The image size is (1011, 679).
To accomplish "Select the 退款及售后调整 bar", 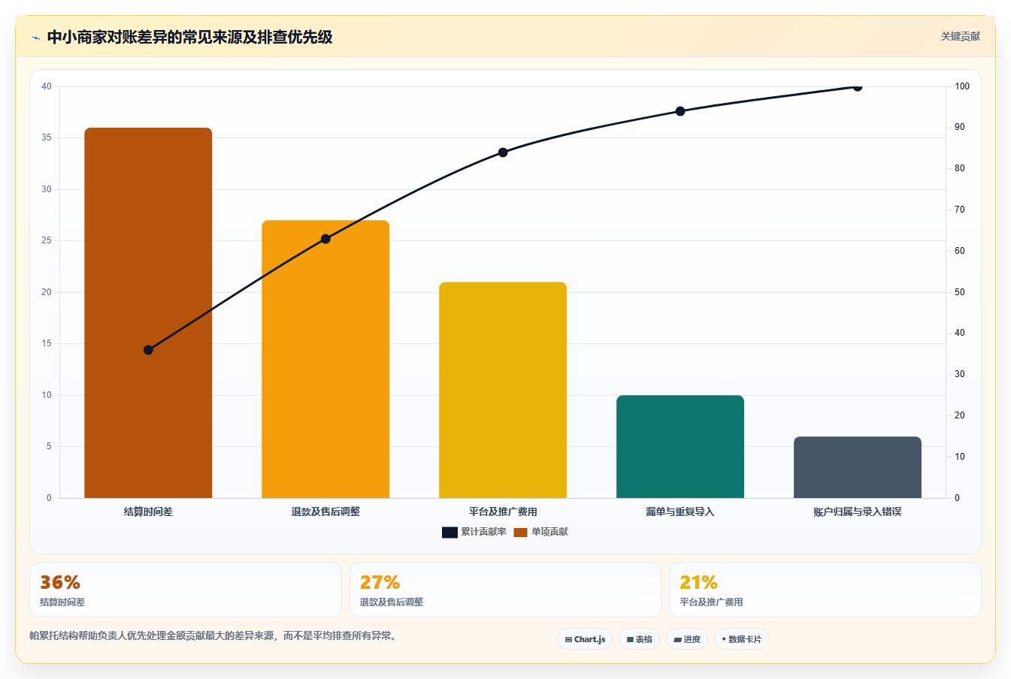I will (x=325, y=359).
